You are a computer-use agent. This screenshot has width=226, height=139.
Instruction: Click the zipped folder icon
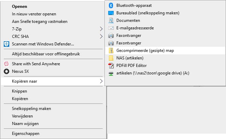[111, 51]
